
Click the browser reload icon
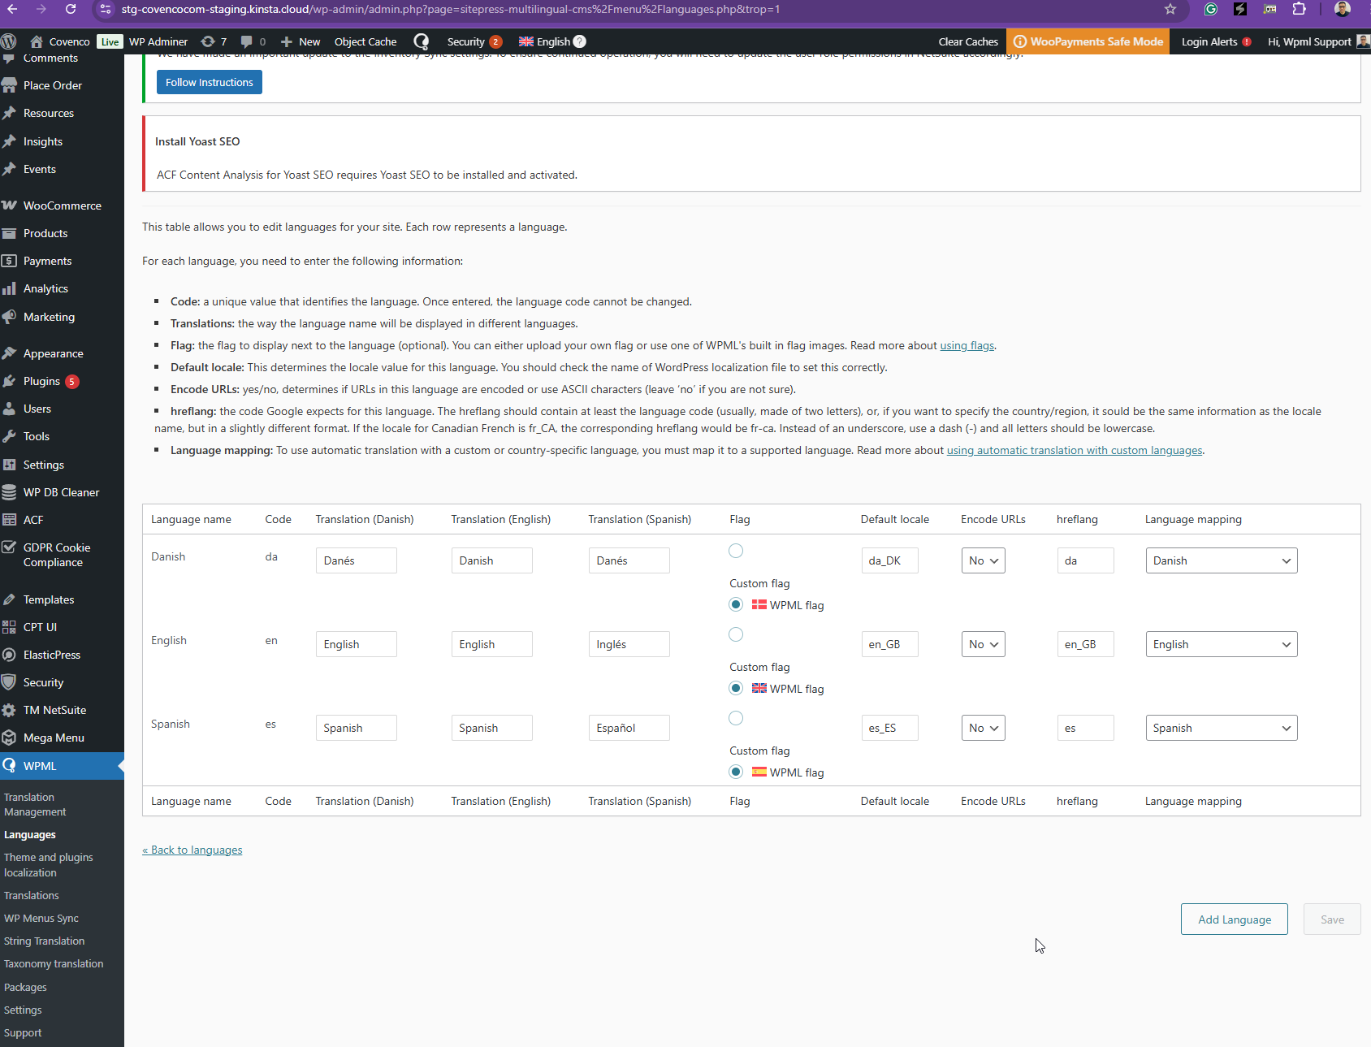tap(71, 9)
